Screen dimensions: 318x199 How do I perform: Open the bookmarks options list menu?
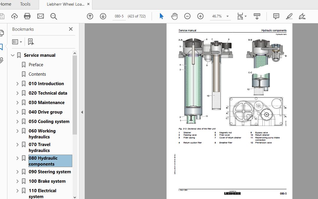click(17, 42)
